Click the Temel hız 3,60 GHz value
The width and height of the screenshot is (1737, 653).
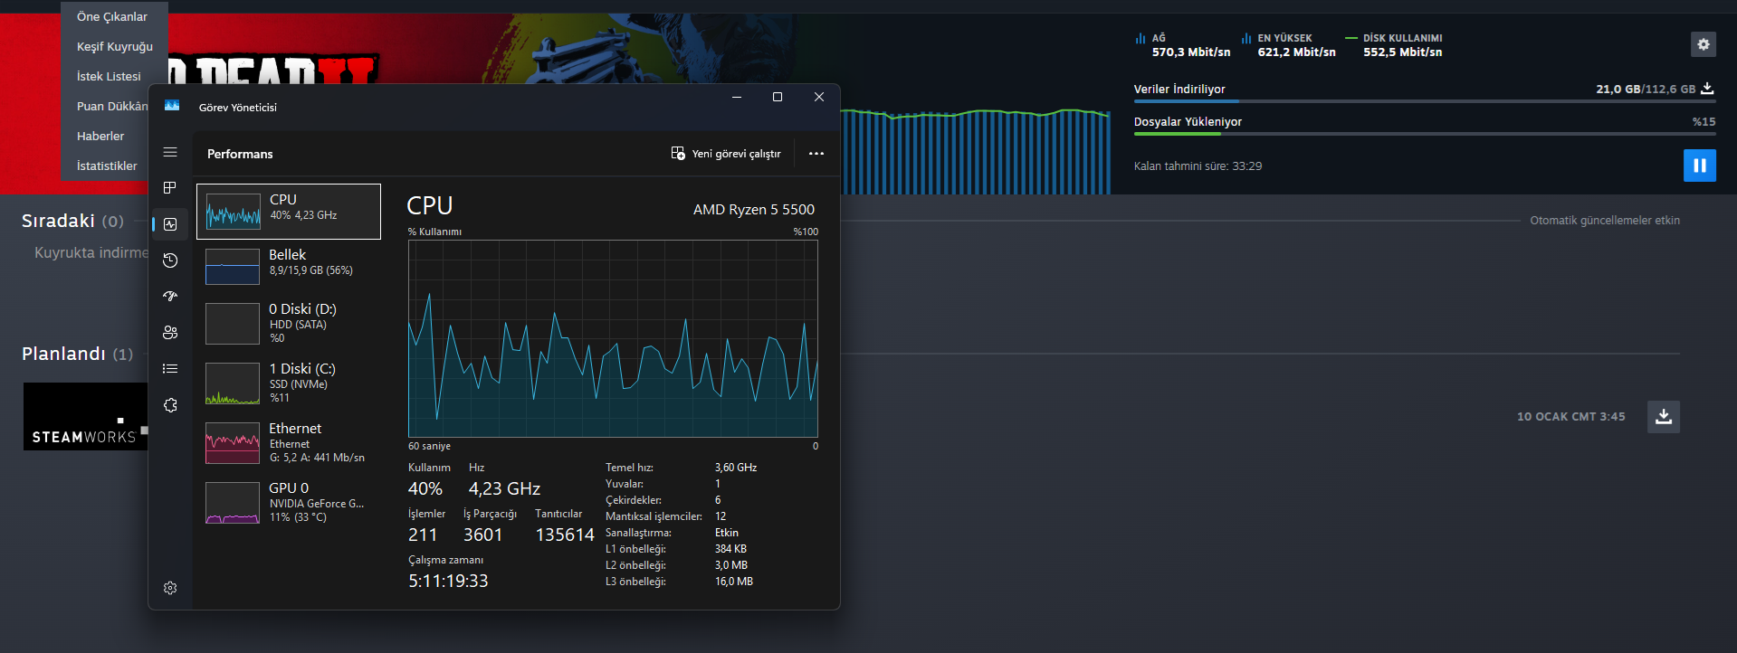click(x=736, y=468)
